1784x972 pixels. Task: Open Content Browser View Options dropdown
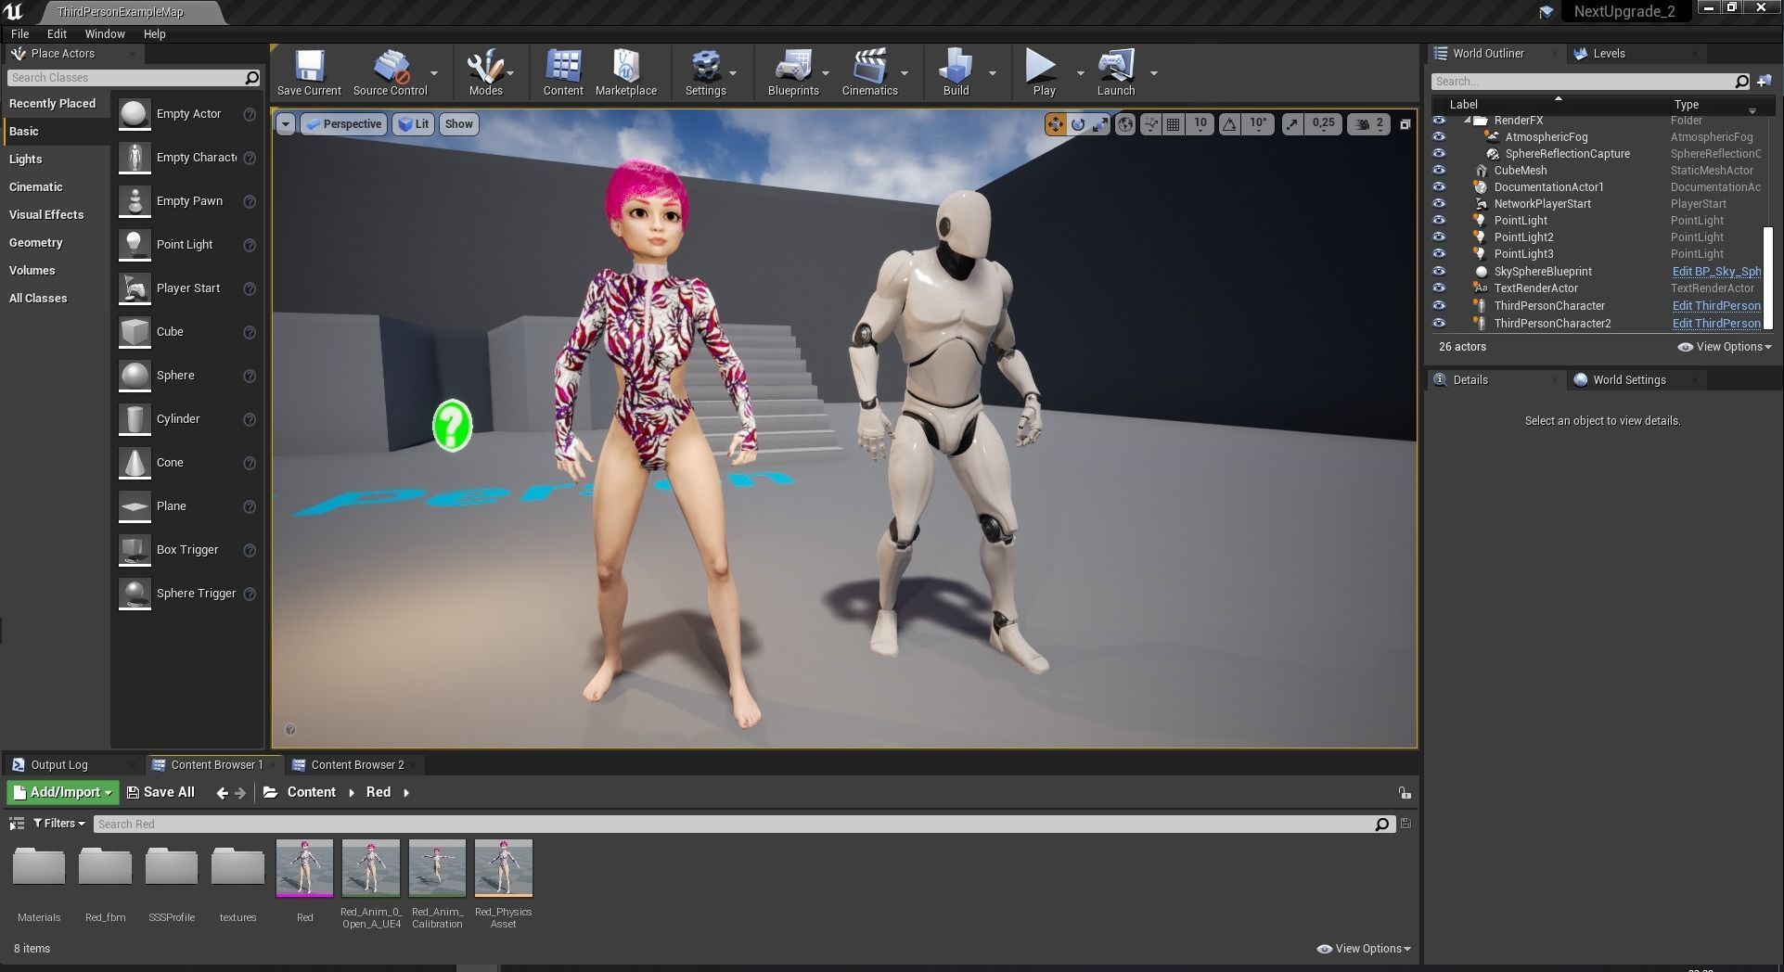point(1364,949)
